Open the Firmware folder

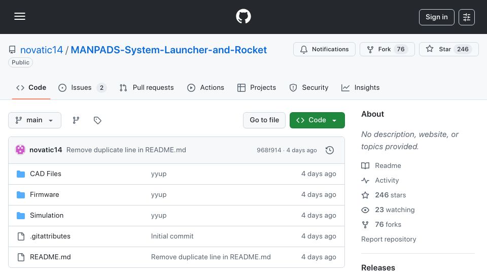45,194
